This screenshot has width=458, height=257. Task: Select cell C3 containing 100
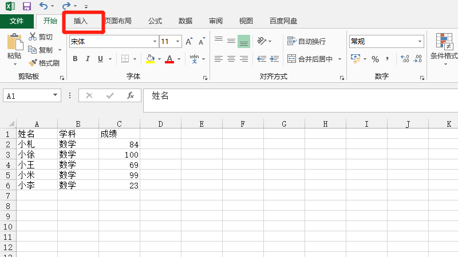(x=119, y=155)
